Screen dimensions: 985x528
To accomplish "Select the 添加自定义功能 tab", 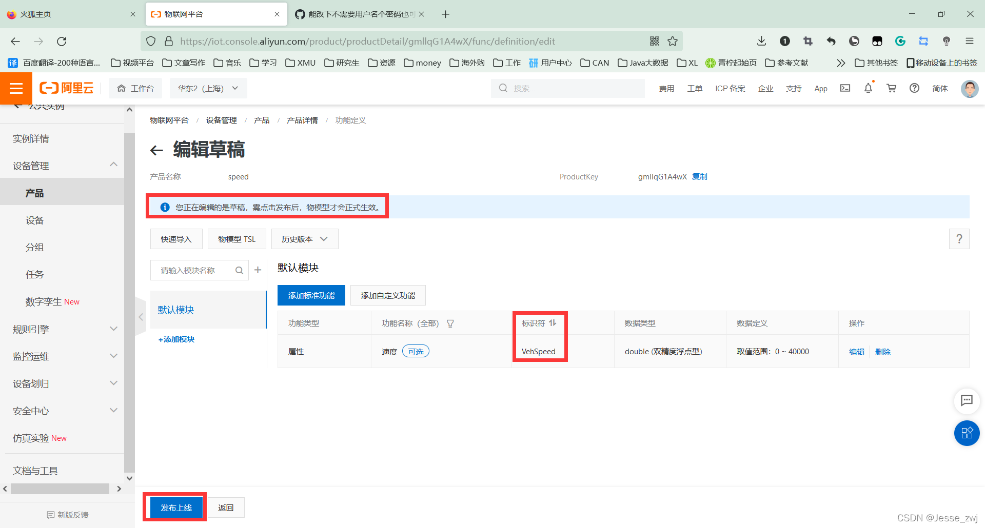I will tap(387, 295).
